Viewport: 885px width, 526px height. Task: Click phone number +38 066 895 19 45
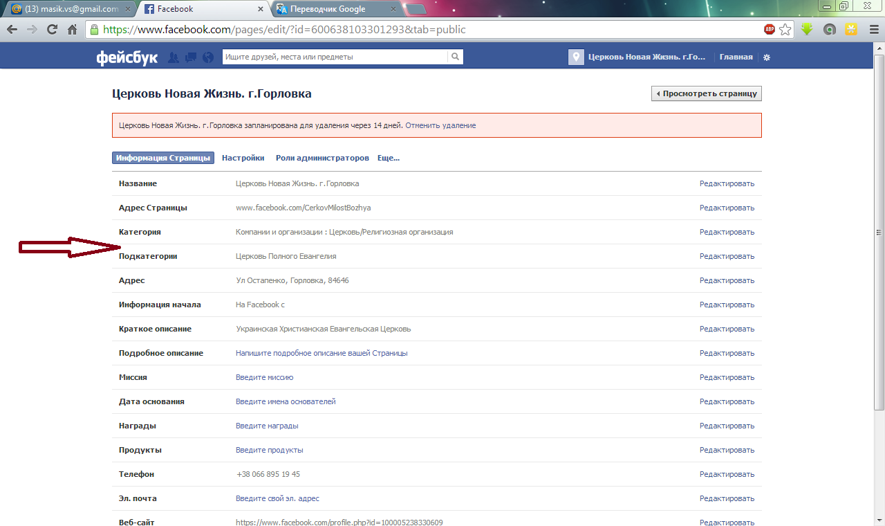(268, 474)
